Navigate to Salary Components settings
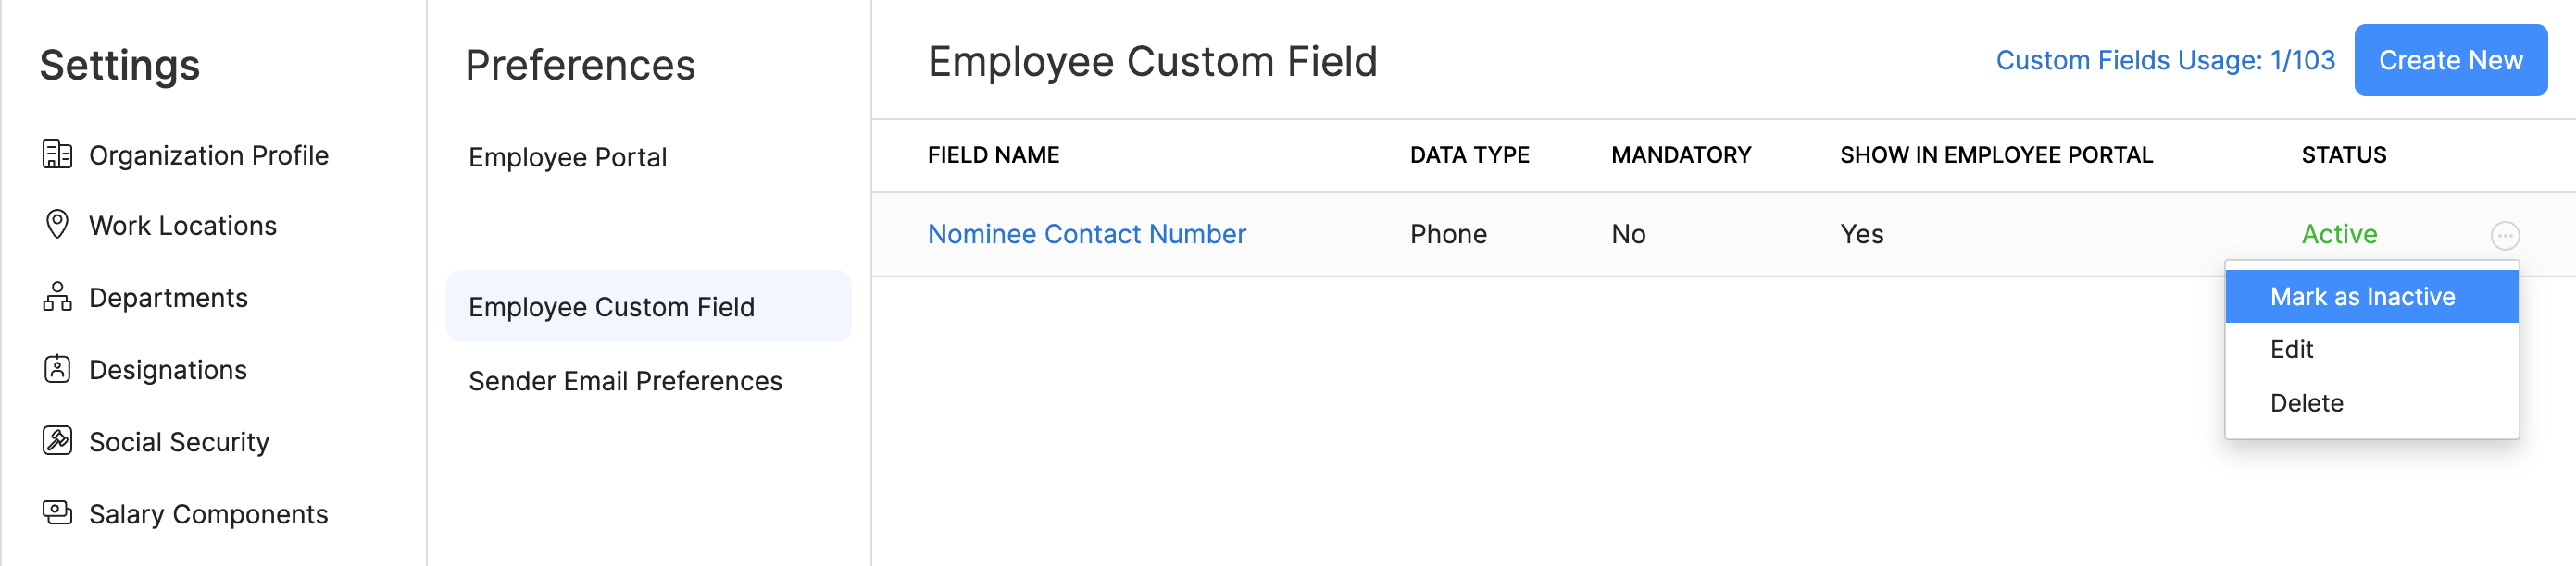Image resolution: width=2576 pixels, height=566 pixels. [x=208, y=514]
